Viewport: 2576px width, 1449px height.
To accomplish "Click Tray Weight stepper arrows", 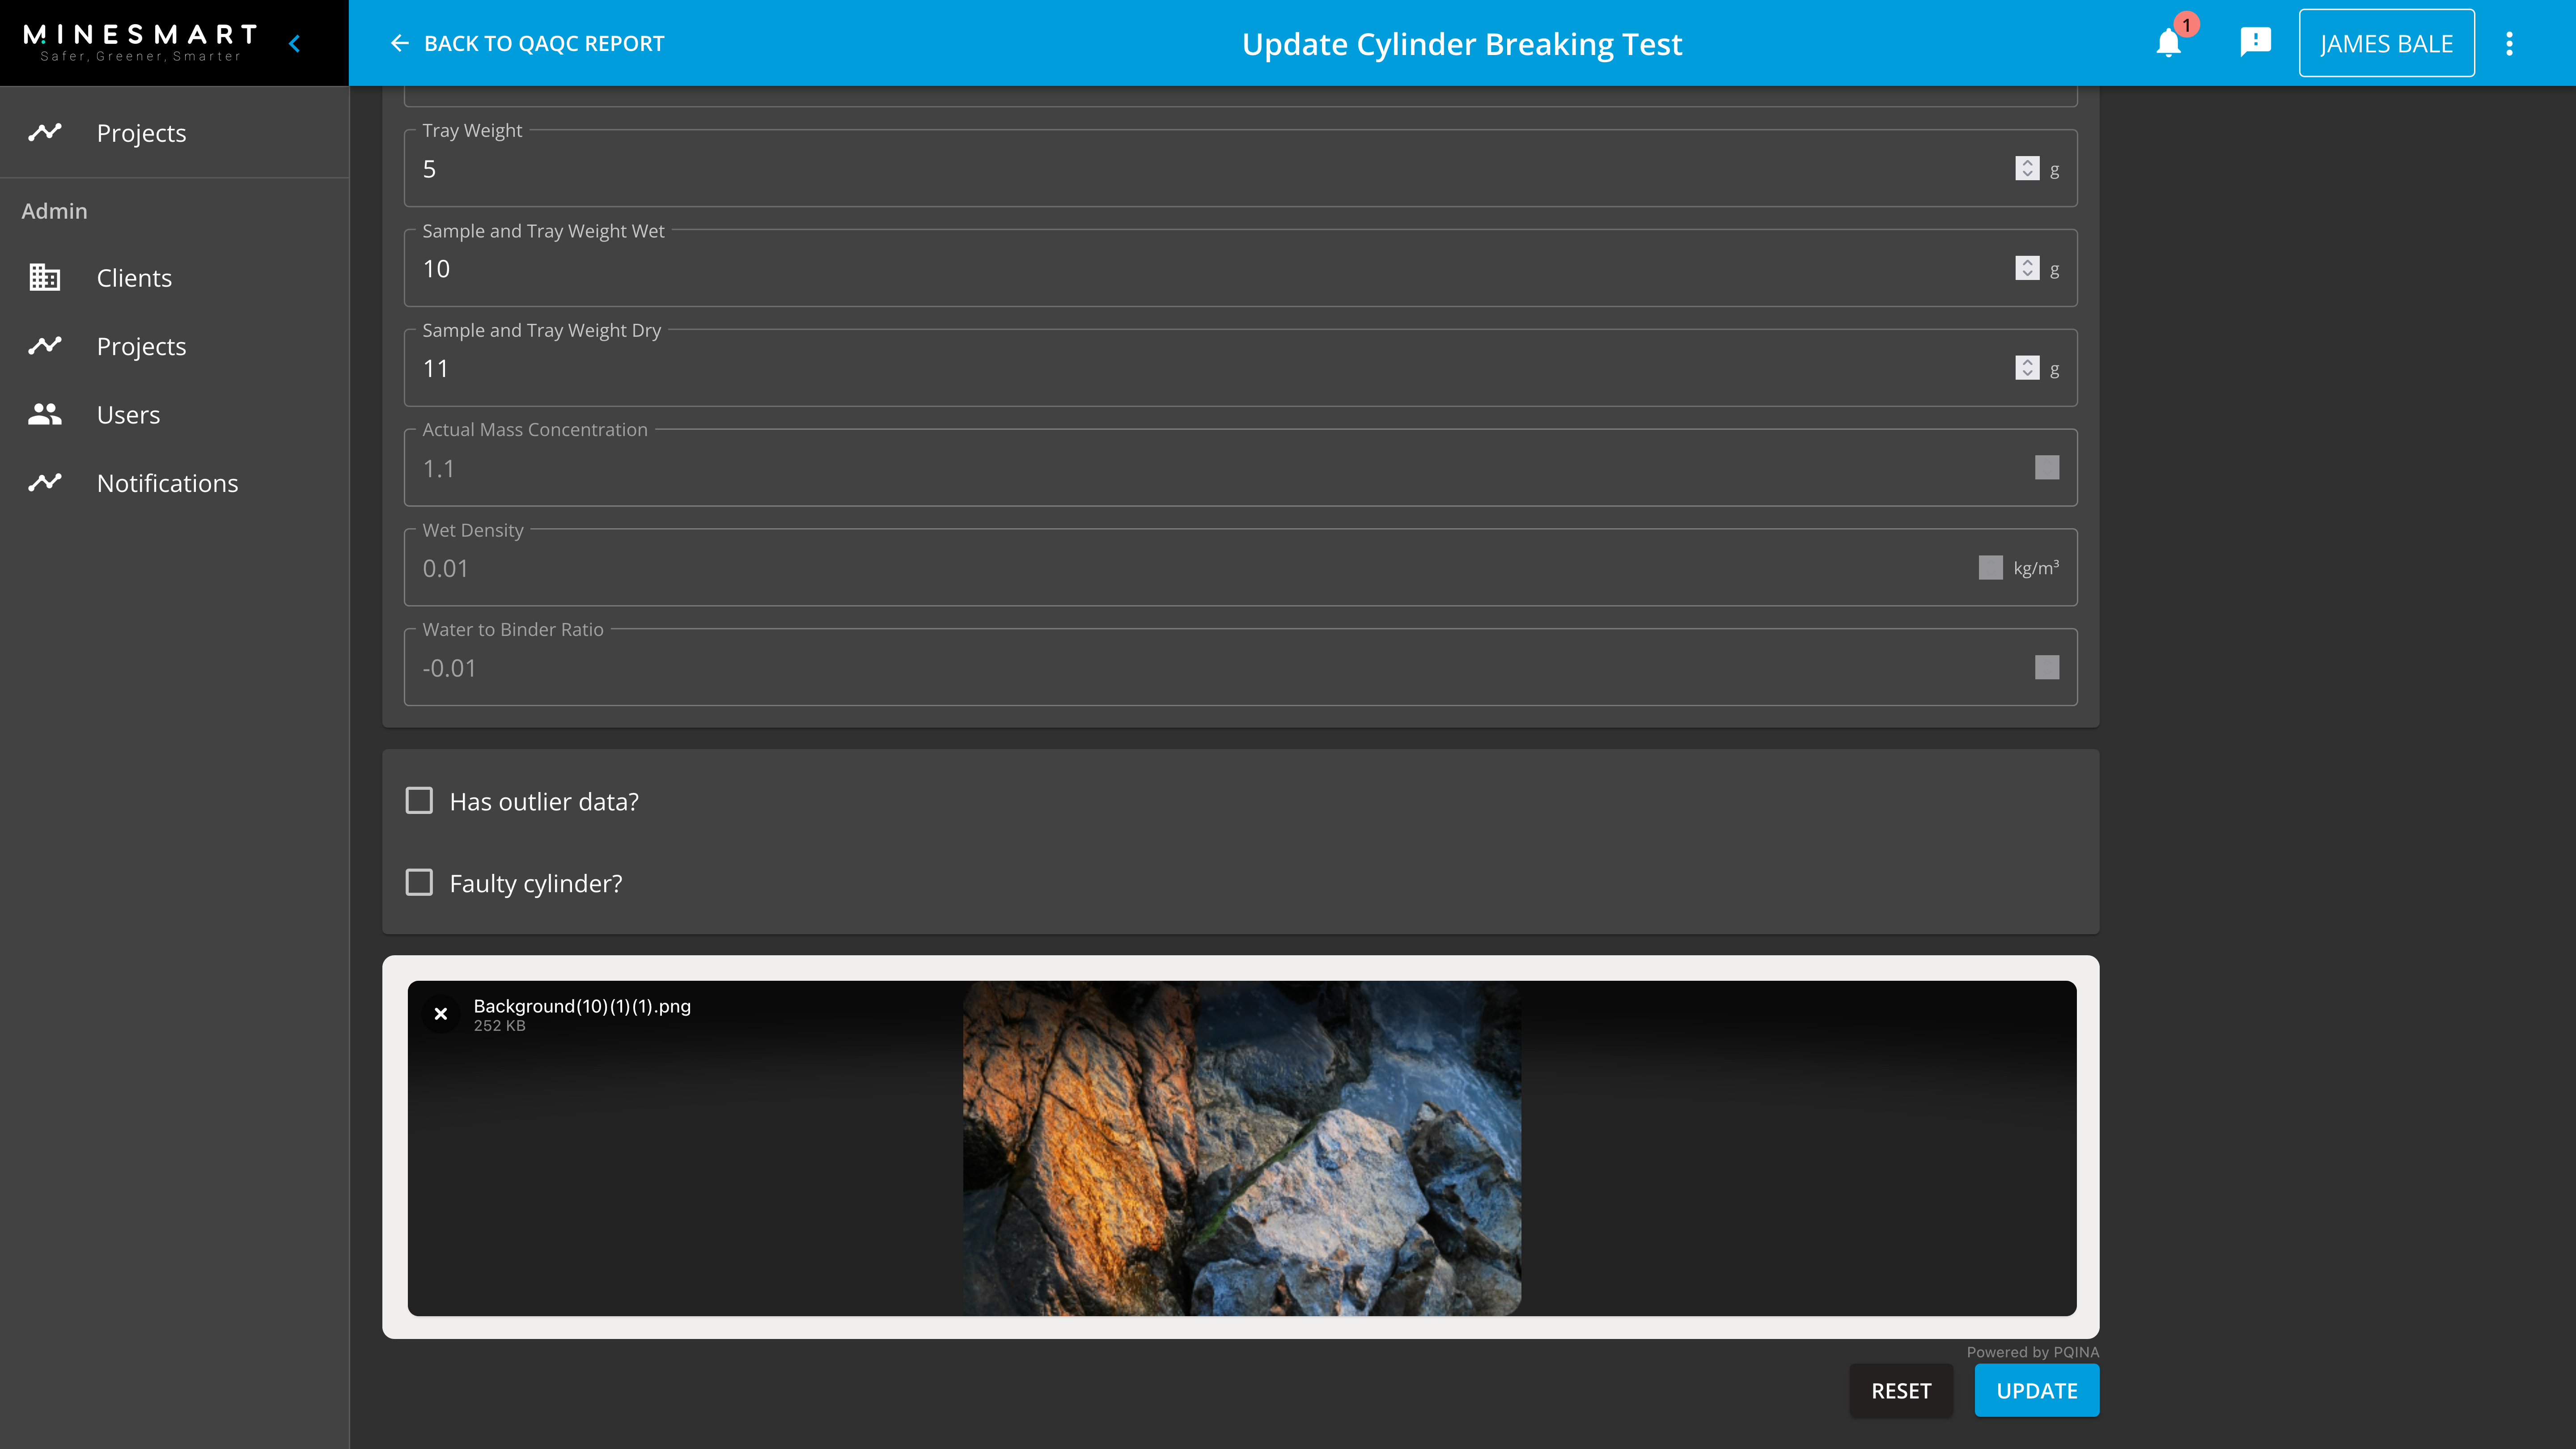I will 2026,168.
